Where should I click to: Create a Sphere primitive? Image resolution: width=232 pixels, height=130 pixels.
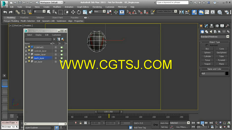point(207,53)
